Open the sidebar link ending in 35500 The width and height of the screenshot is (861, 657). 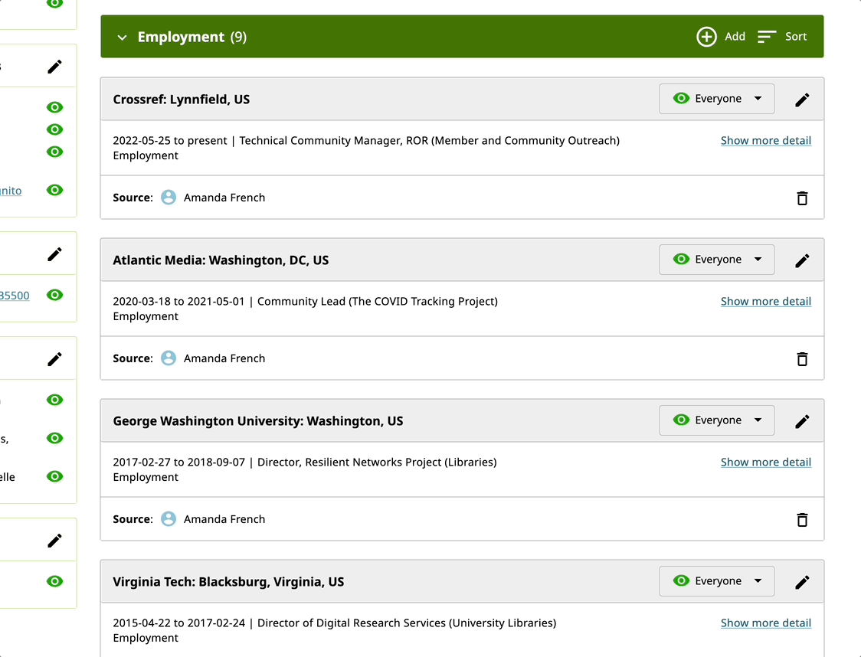tap(15, 296)
